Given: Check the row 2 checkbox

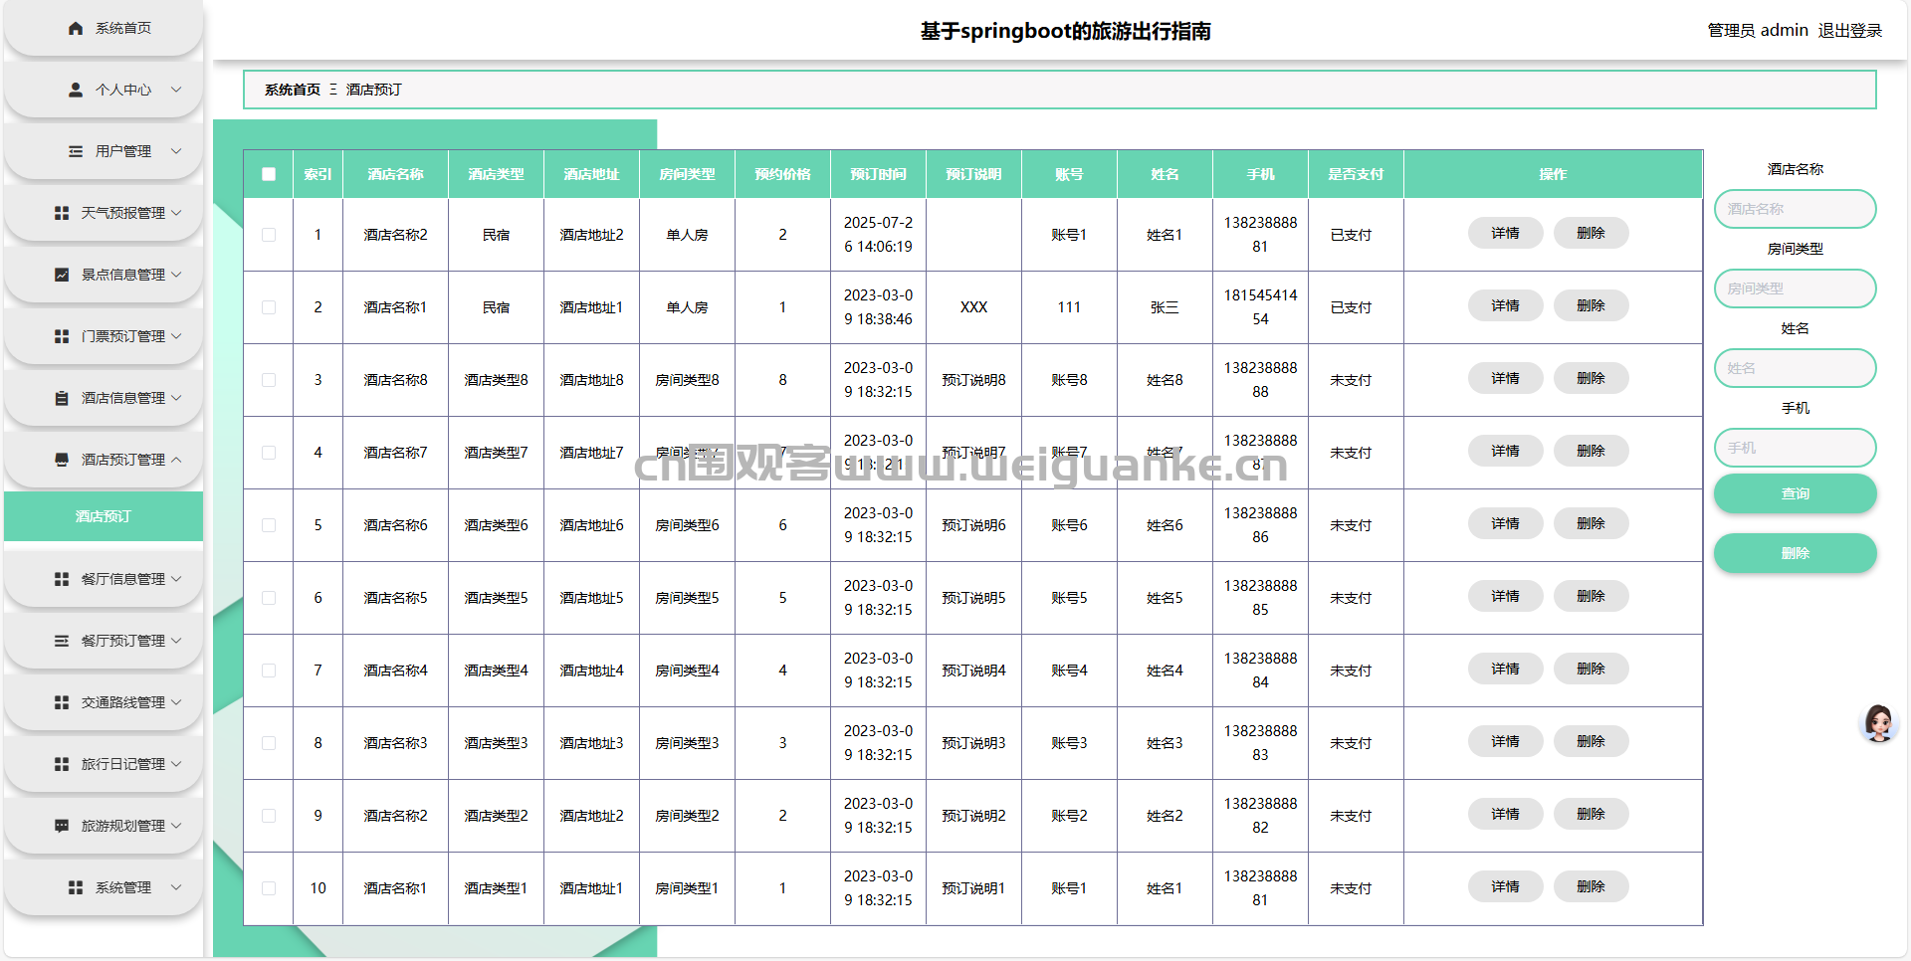Looking at the screenshot, I should click(x=269, y=307).
